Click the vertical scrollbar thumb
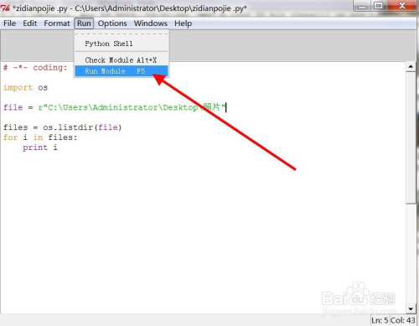 tap(411, 137)
